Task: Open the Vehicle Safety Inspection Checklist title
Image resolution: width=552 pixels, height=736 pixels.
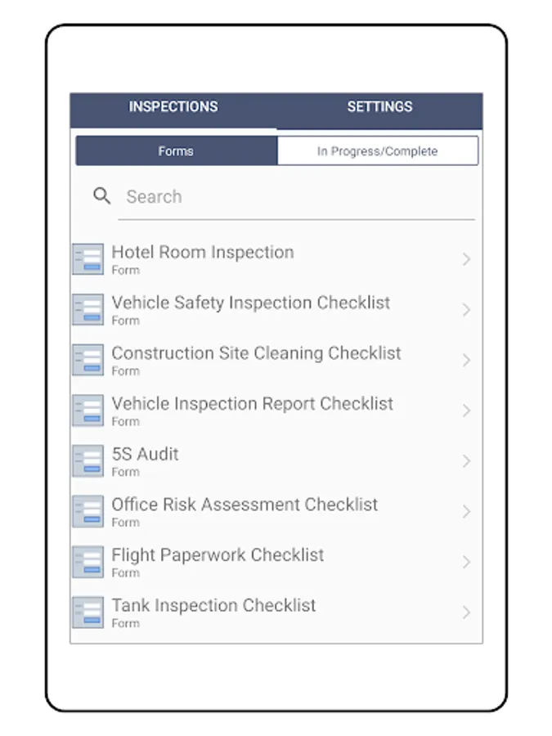Action: [x=251, y=303]
